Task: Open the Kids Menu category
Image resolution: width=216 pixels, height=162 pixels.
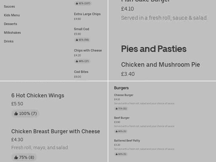Action: [x=12, y=15]
